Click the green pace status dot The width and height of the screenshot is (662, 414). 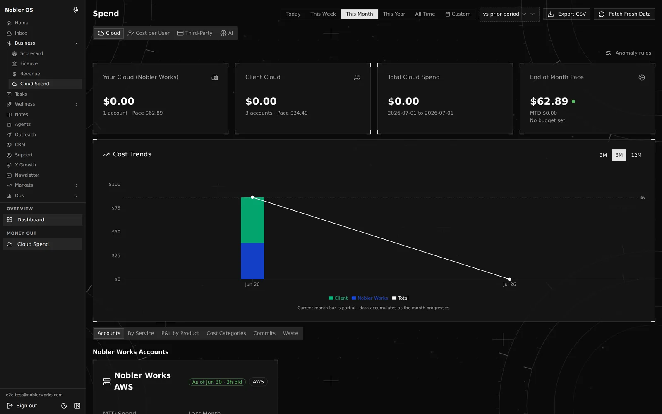[x=573, y=101]
